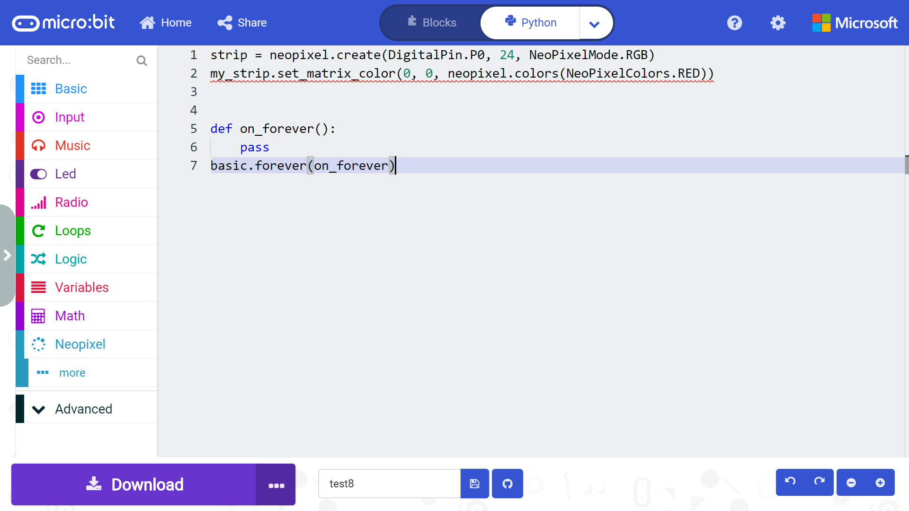Click the Led category icon
This screenshot has width=909, height=511.
[38, 174]
